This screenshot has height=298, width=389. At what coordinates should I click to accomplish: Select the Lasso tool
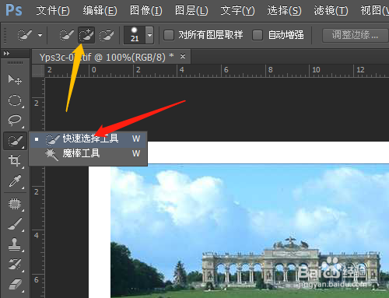pos(15,121)
